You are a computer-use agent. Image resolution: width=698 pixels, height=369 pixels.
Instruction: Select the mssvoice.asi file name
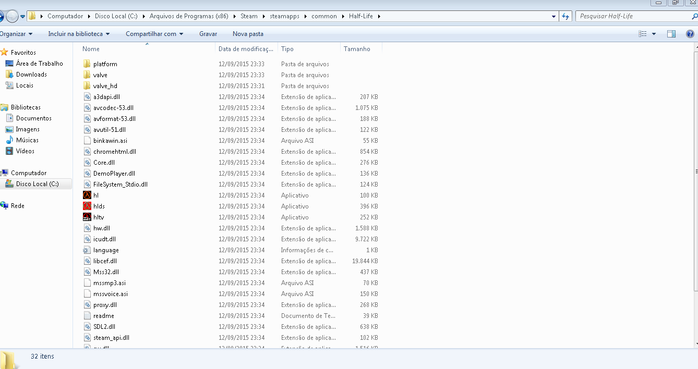110,293
